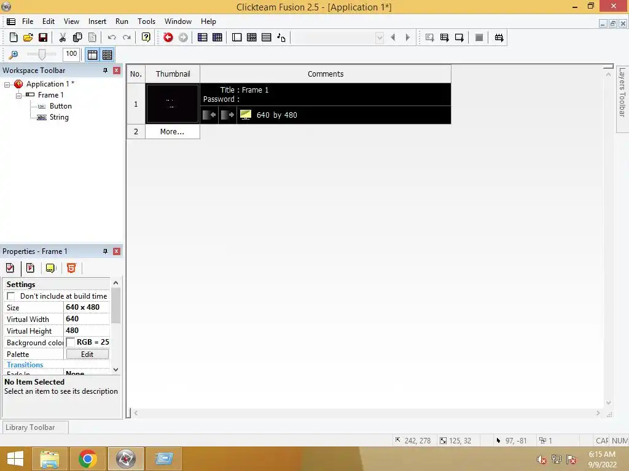Screen dimensions: 629x471
Task: Go to next frame arrow
Action: (408, 37)
